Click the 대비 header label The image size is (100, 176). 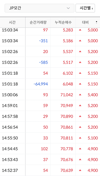pos(85,22)
